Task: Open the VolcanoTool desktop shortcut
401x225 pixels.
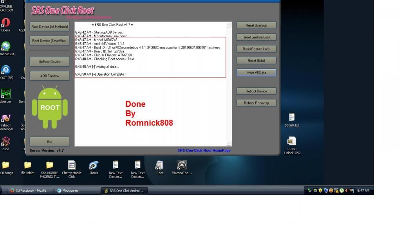Action: click(182, 168)
